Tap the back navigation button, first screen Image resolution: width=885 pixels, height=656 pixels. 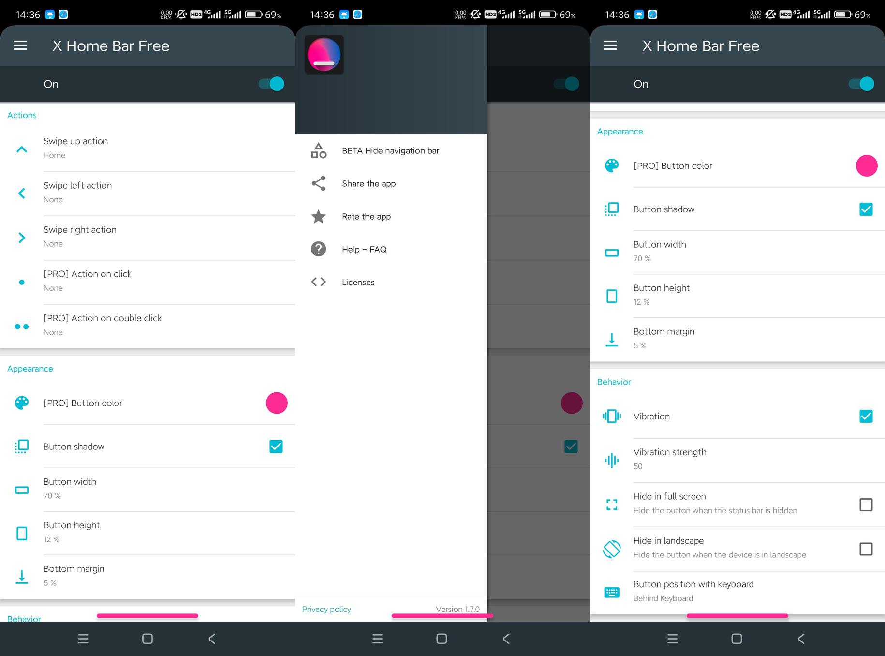[212, 639]
